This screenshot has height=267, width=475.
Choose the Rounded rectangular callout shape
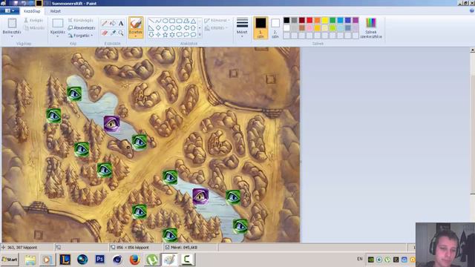(x=179, y=35)
